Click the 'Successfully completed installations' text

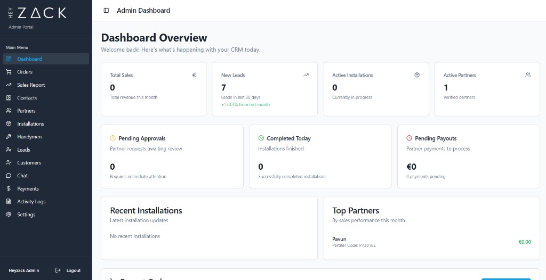292,176
